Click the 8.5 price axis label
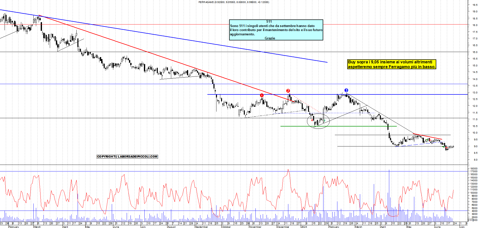478x228 pixels. tap(475, 153)
